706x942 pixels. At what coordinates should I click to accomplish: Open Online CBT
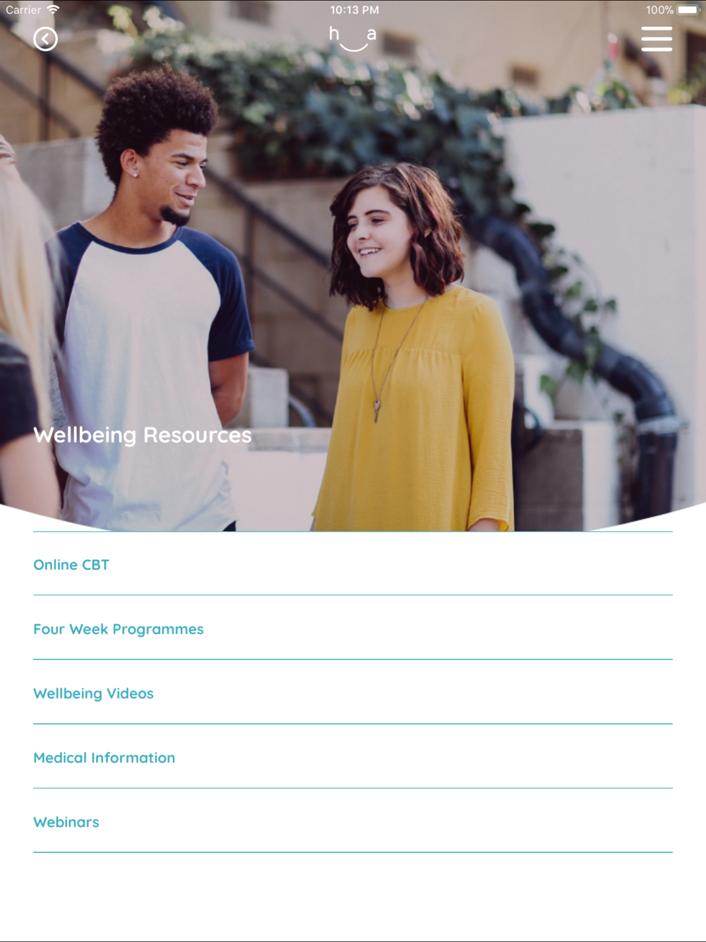coord(353,564)
